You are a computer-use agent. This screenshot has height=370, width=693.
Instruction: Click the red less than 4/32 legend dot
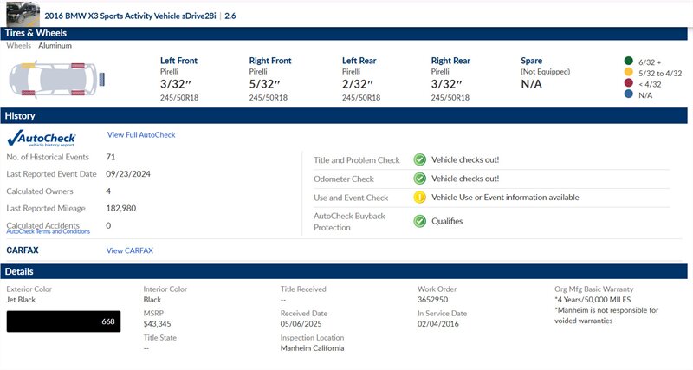coord(627,84)
